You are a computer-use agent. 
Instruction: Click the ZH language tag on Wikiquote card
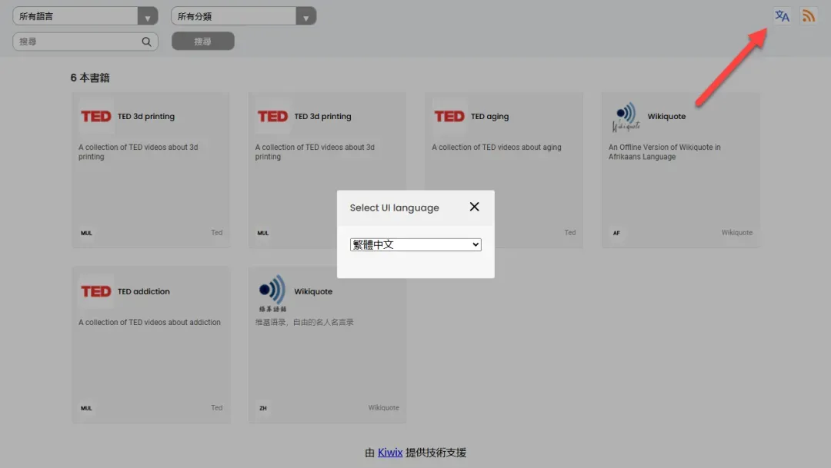(x=263, y=408)
